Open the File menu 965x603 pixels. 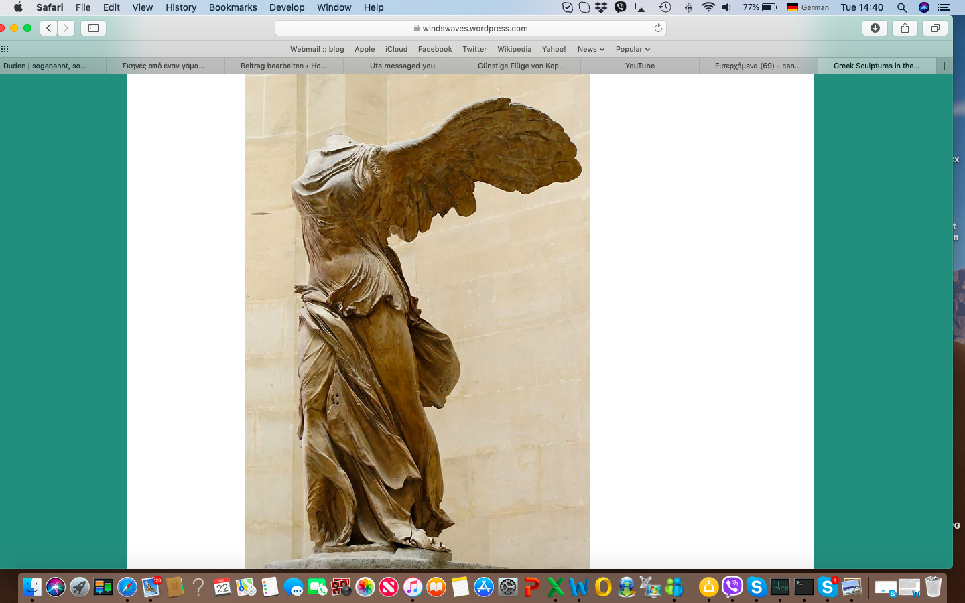click(83, 7)
